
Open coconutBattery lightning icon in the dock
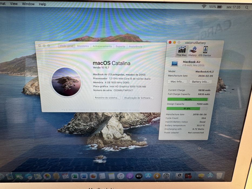(157, 176)
